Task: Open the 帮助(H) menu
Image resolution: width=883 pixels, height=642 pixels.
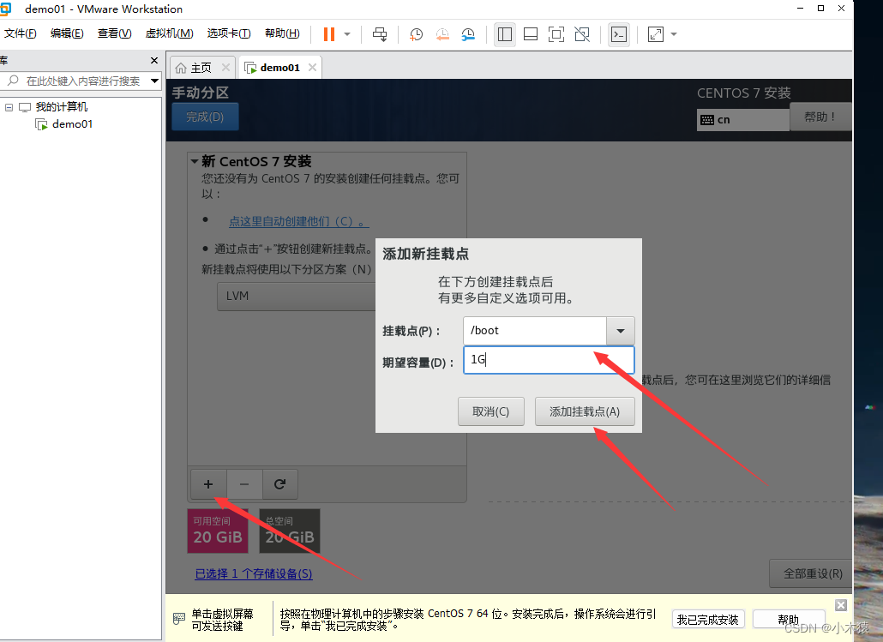Action: 282,33
